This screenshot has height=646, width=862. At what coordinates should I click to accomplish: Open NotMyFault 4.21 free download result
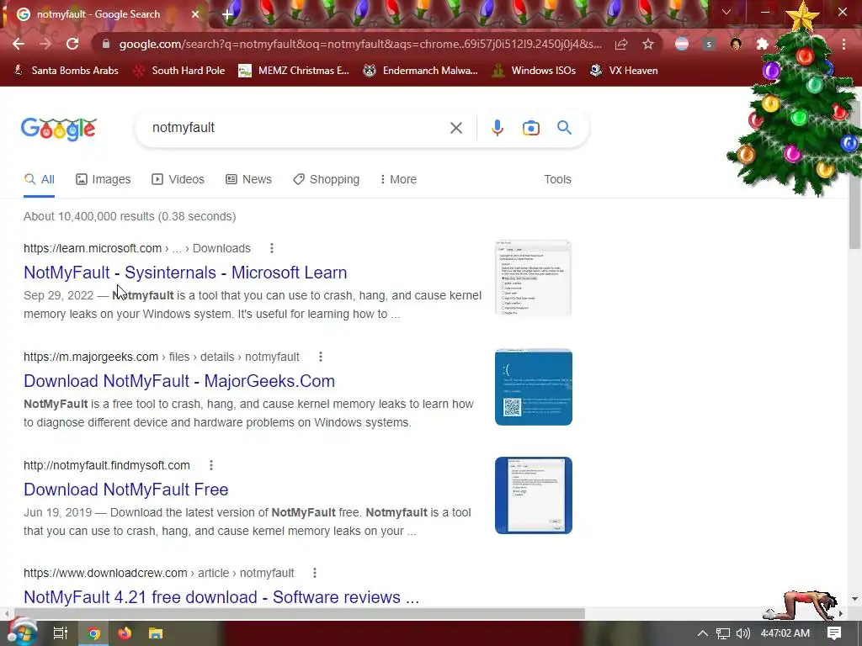(221, 597)
